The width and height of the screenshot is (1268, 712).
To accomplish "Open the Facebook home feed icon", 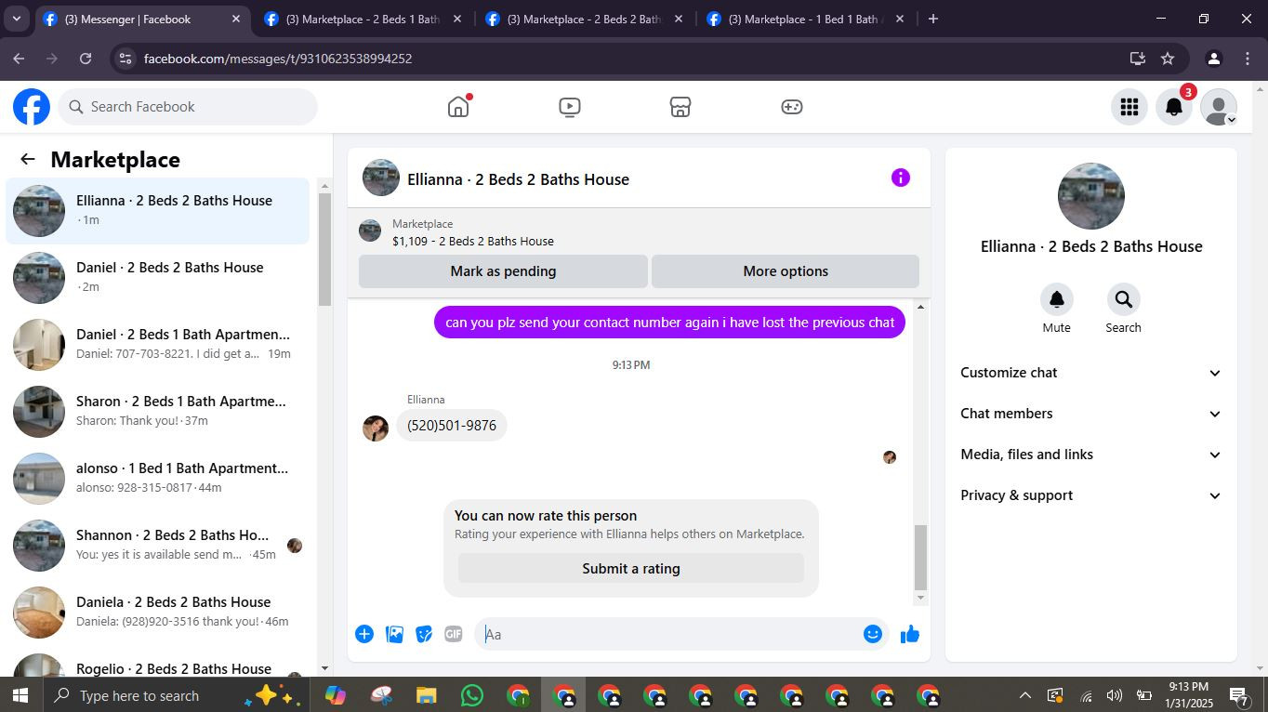I will [458, 107].
